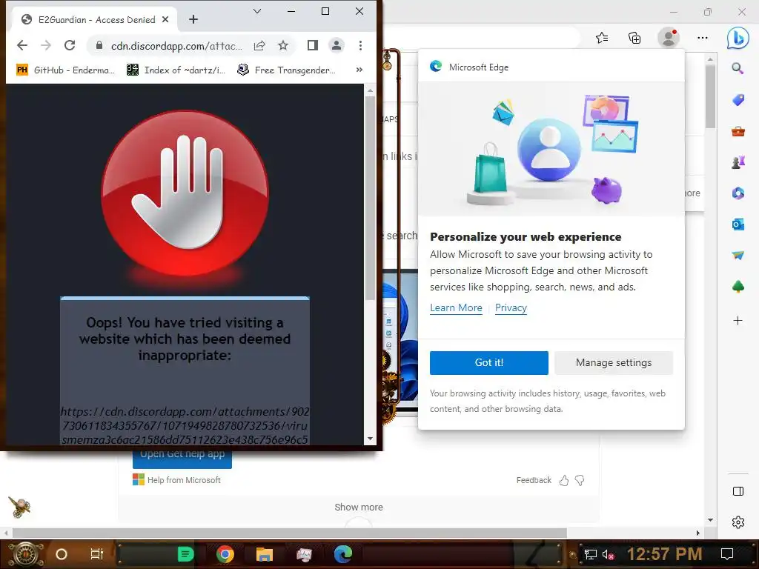Open green chat app on taskbar

click(185, 554)
